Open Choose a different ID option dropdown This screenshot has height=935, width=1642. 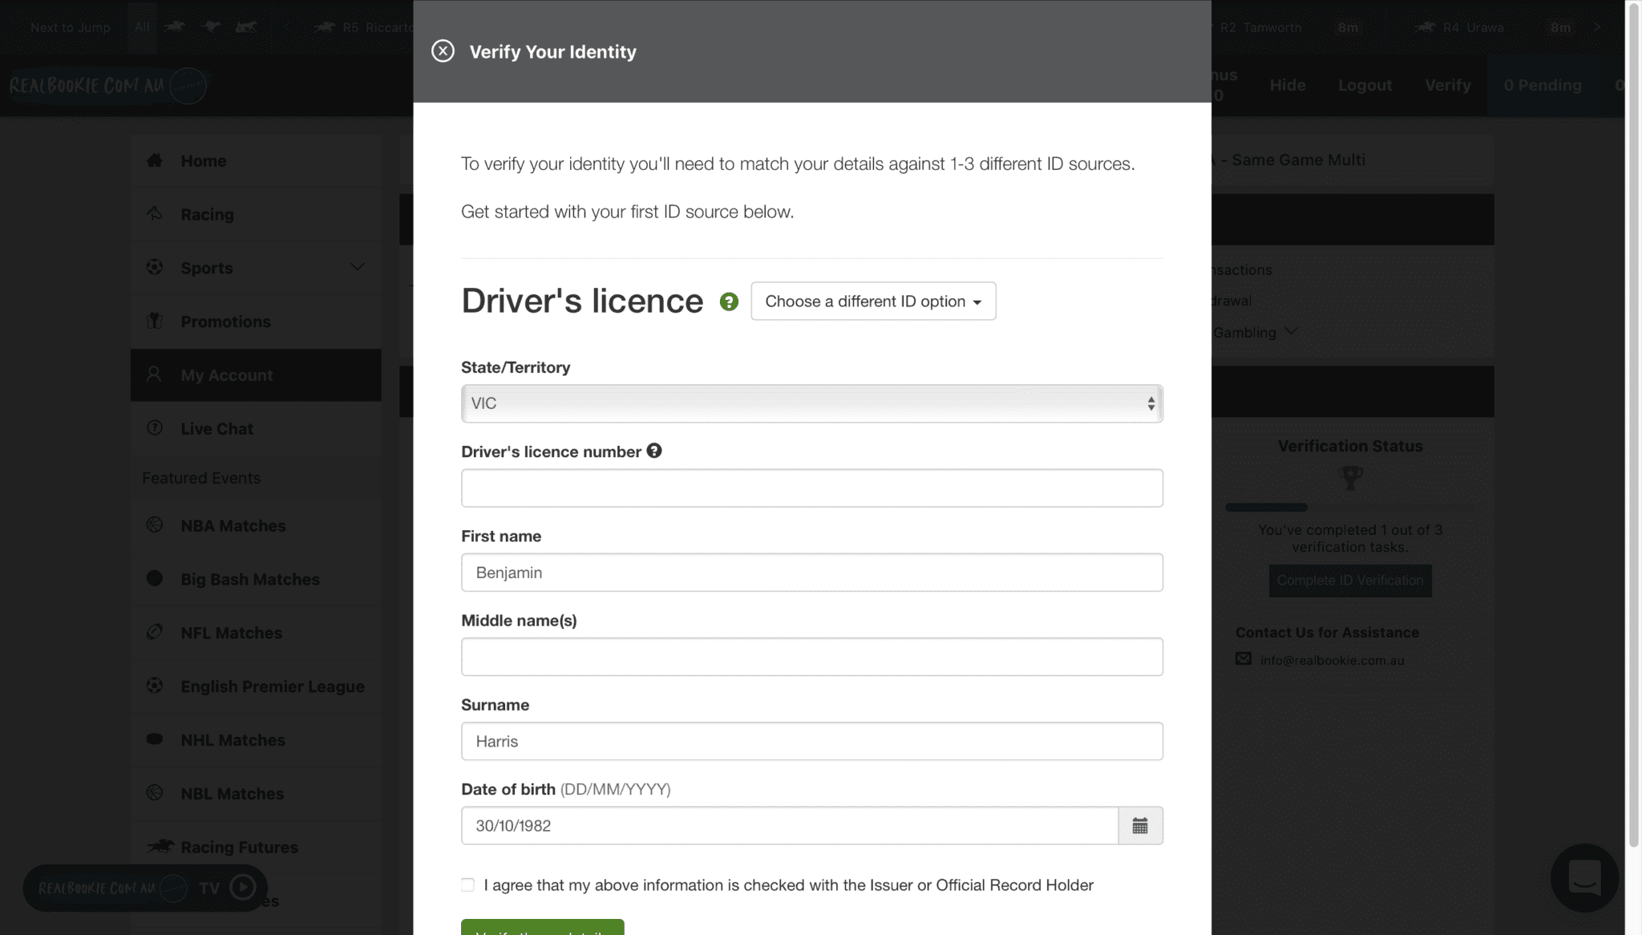(x=873, y=301)
